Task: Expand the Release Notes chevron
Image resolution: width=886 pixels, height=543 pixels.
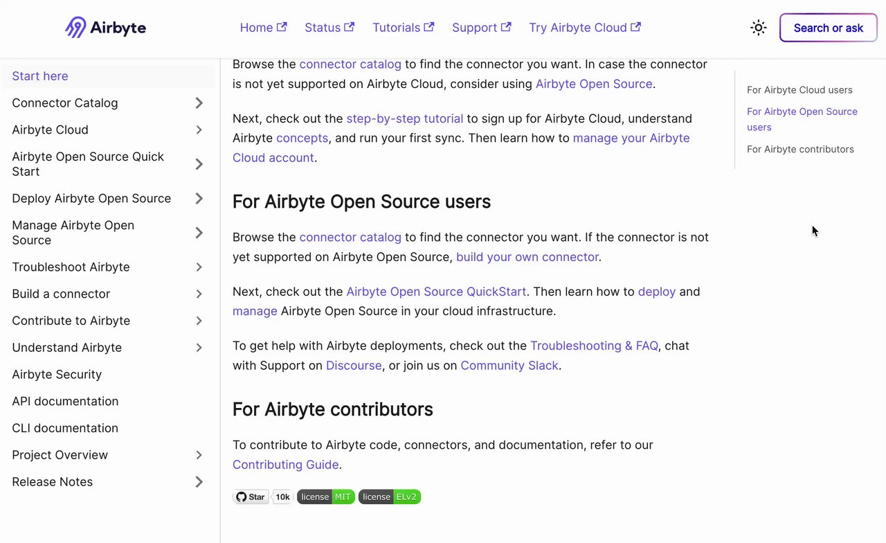Action: (x=199, y=482)
